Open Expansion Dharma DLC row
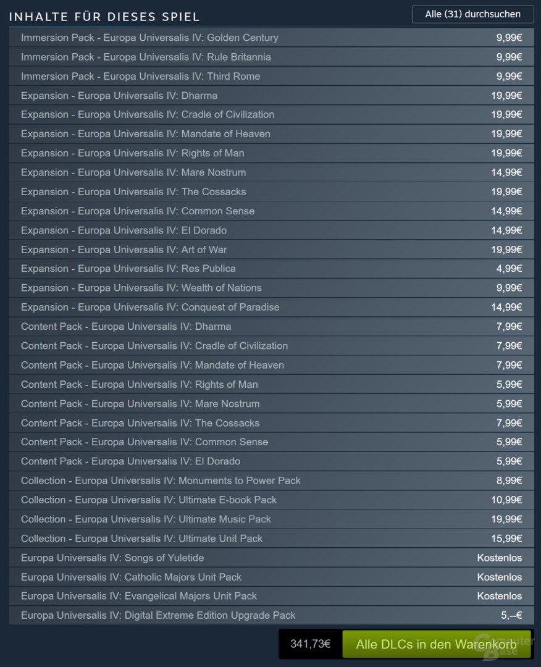 pyautogui.click(x=271, y=95)
